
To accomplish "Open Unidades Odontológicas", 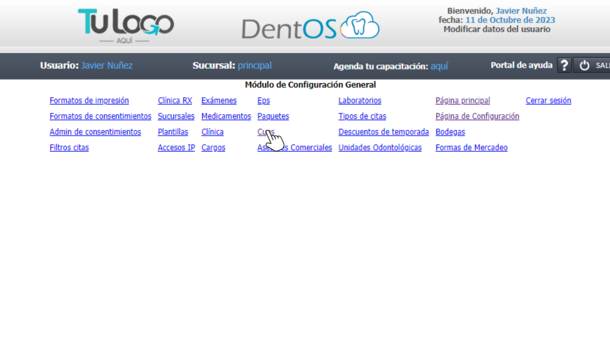I will (x=380, y=148).
